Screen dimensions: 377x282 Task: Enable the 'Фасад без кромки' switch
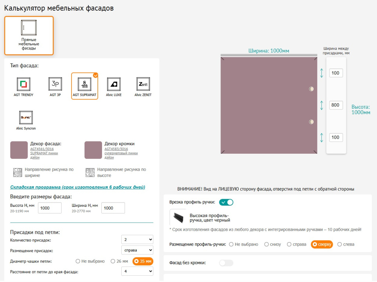pyautogui.click(x=226, y=263)
